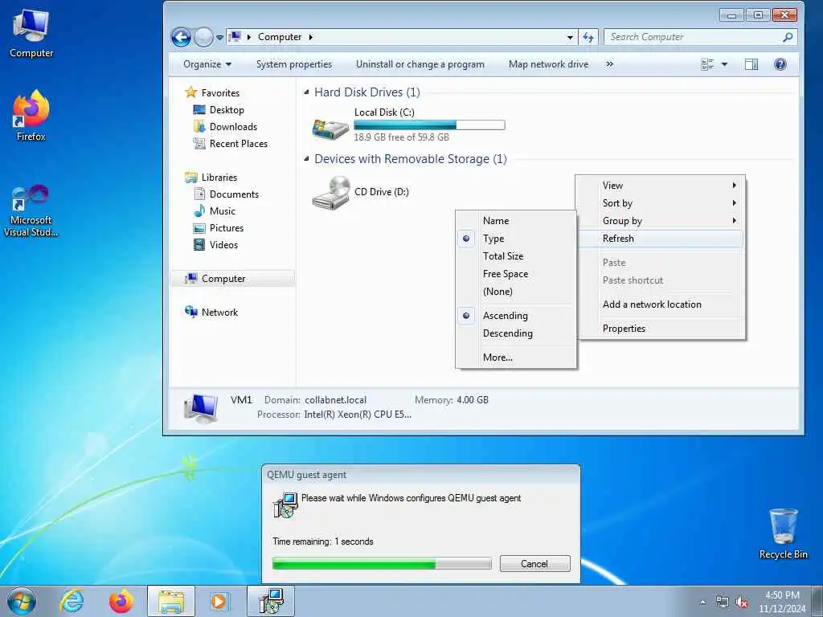Open the Organize dropdown menu
The height and width of the screenshot is (617, 823).
[x=207, y=64]
